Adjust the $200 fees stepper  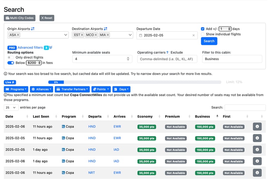click(39, 63)
